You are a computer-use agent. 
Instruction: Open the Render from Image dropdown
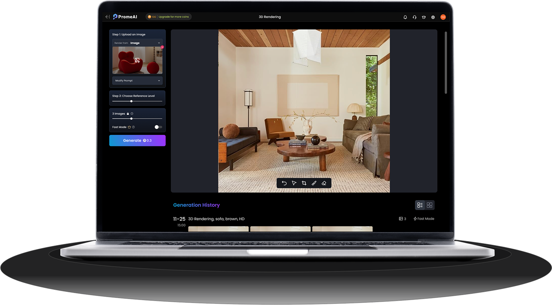coord(137,42)
